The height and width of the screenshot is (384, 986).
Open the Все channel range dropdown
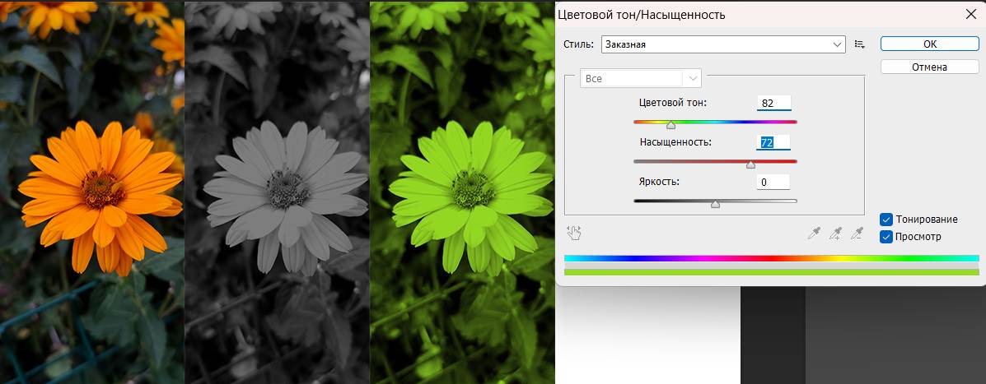(x=641, y=78)
